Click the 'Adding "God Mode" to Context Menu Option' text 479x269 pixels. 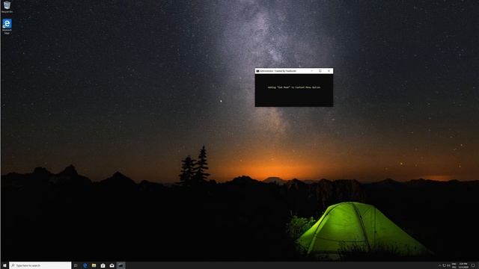[x=294, y=87]
